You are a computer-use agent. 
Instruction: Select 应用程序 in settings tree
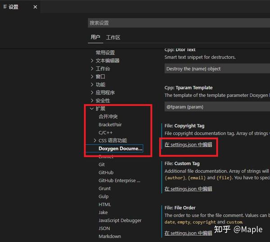tap(105, 92)
